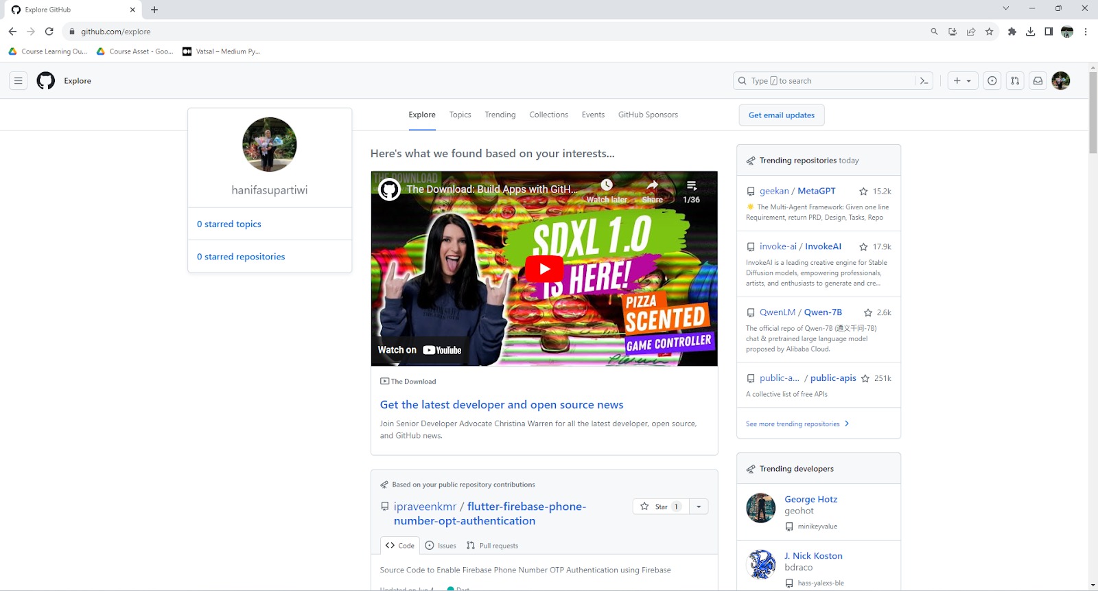Open See more trending repositories link

click(797, 424)
